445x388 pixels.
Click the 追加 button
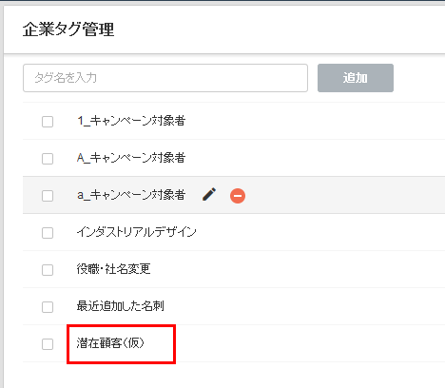coord(356,78)
